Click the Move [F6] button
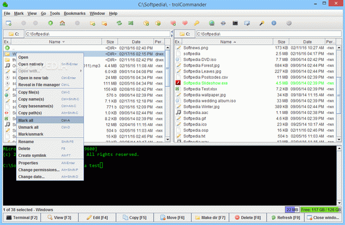This screenshot has height=225, width=345. pos(172,218)
